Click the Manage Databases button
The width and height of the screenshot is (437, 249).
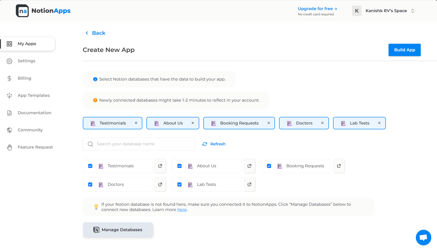point(118,230)
